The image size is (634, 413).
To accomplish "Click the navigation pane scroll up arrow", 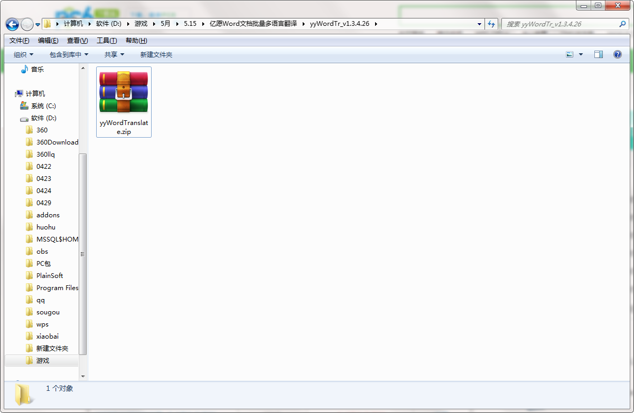I will point(83,68).
